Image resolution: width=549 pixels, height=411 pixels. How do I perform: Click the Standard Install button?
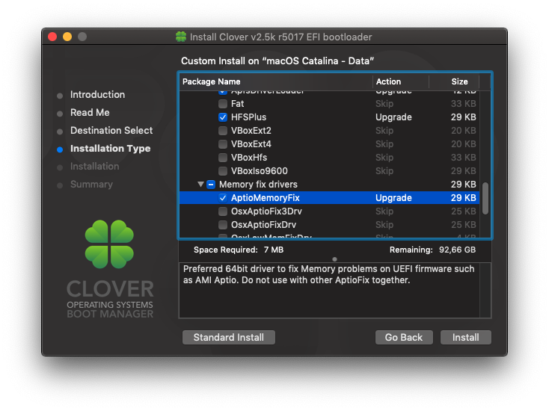229,337
